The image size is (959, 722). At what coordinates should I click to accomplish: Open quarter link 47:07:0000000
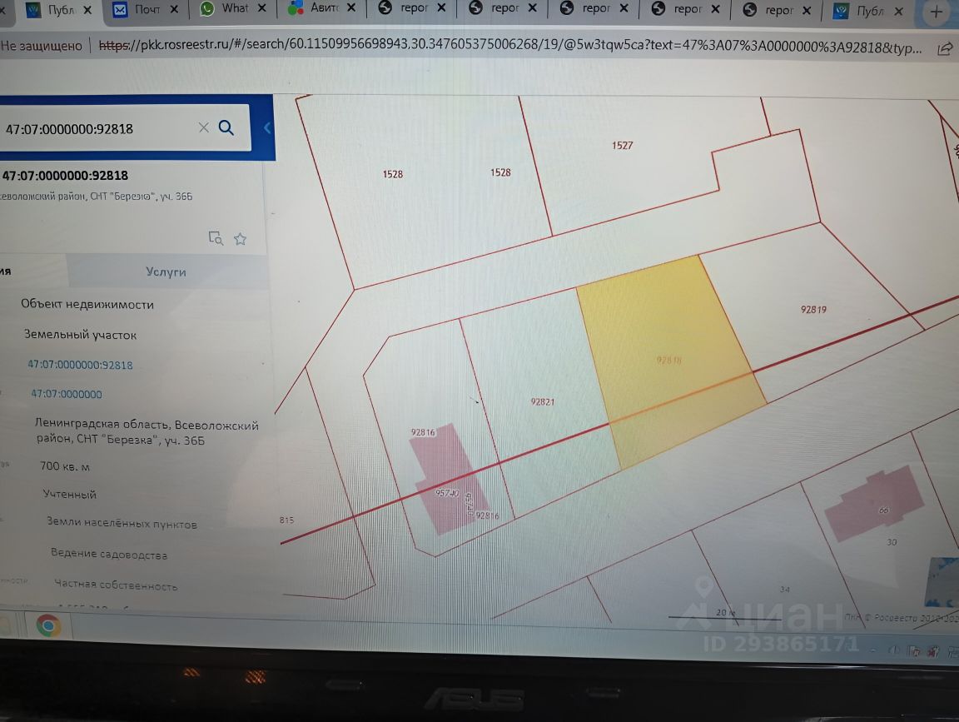tap(67, 394)
